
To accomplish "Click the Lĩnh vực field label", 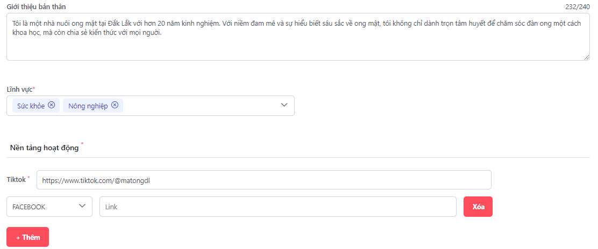I will click(x=19, y=89).
